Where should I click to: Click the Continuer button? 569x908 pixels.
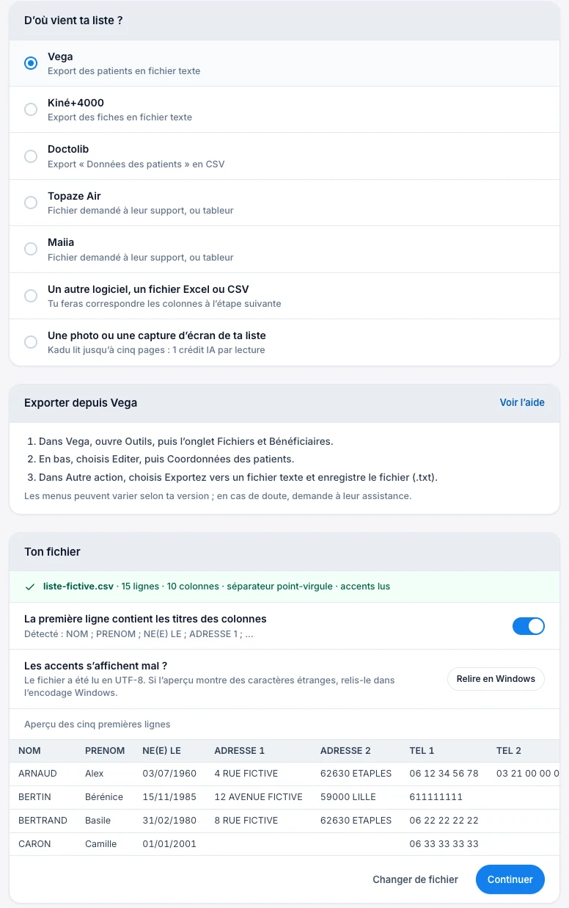[x=510, y=879]
